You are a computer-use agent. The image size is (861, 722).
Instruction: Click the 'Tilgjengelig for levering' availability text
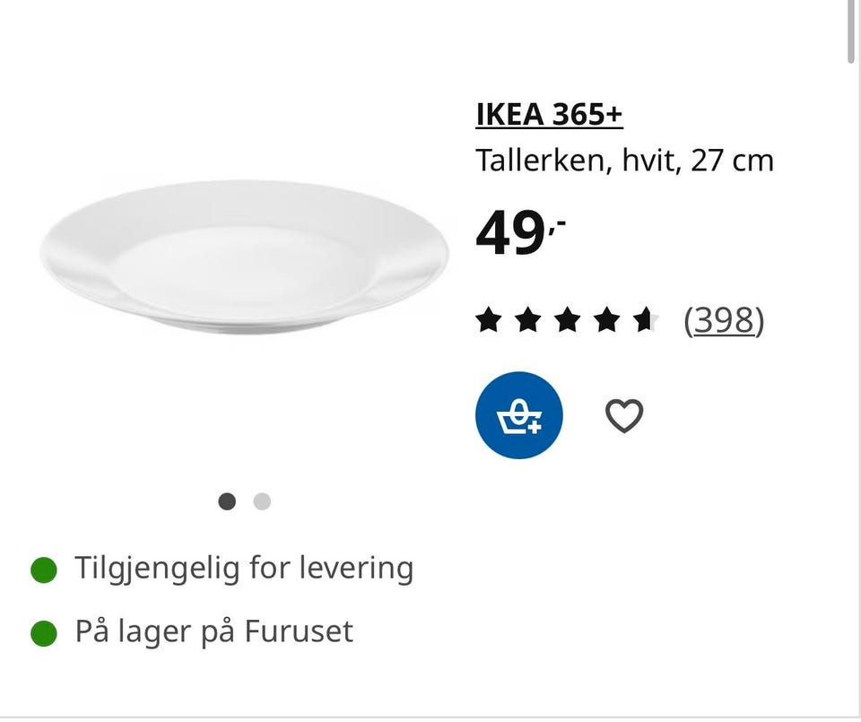[244, 569]
